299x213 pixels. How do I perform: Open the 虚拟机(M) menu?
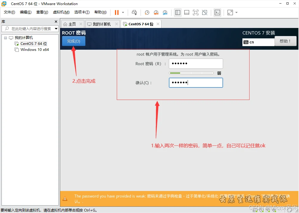click(x=61, y=12)
